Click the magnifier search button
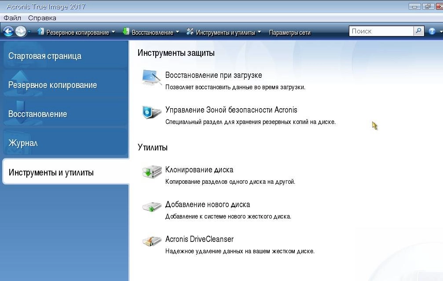 419,31
